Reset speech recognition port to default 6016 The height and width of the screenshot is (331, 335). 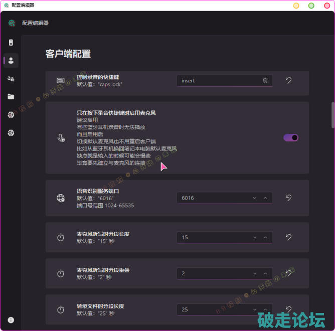289,198
